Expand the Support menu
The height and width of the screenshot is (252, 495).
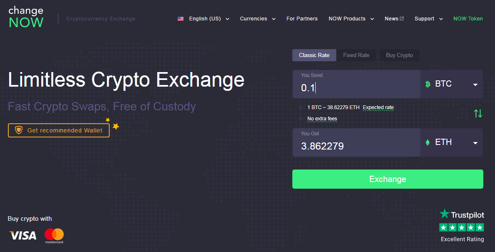point(429,19)
